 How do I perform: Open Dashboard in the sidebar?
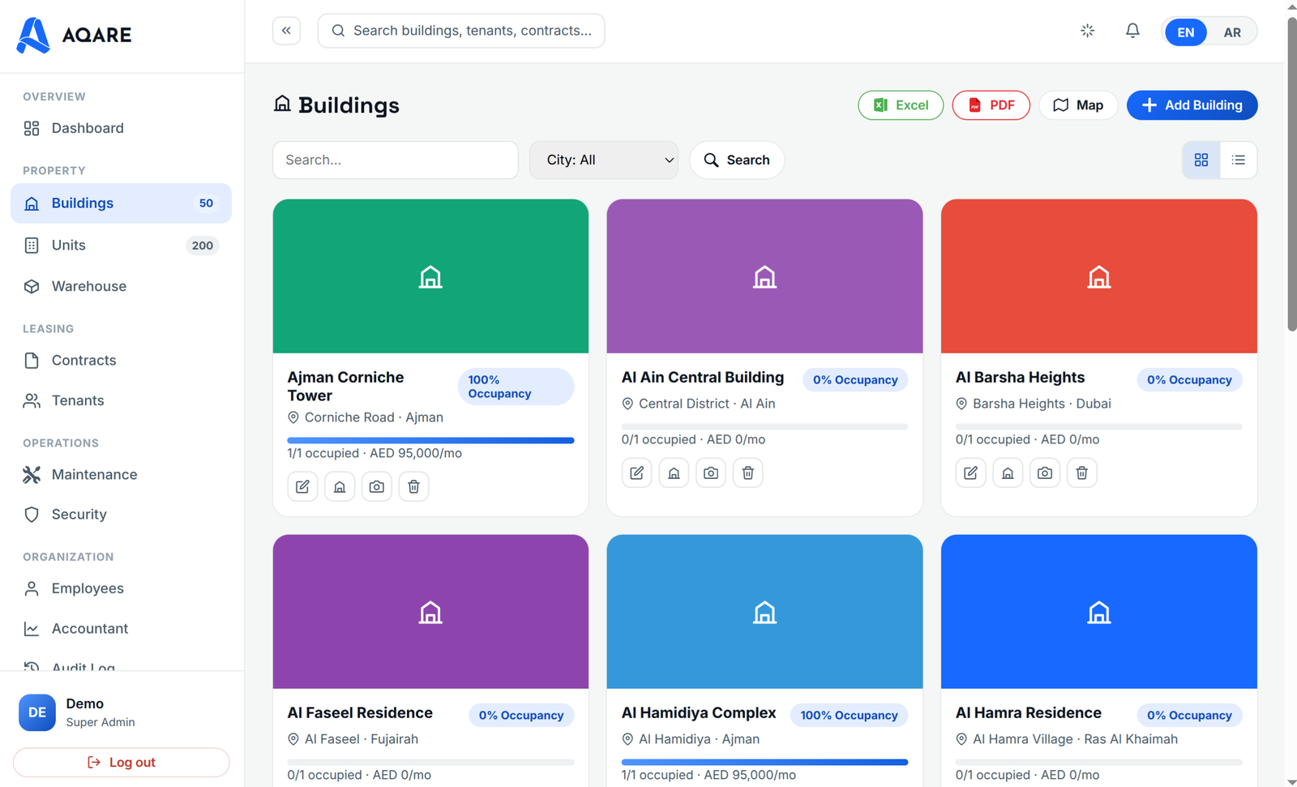click(x=122, y=128)
